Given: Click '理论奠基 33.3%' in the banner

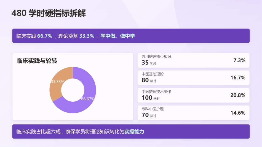Looking at the screenshot, I should pos(76,36).
